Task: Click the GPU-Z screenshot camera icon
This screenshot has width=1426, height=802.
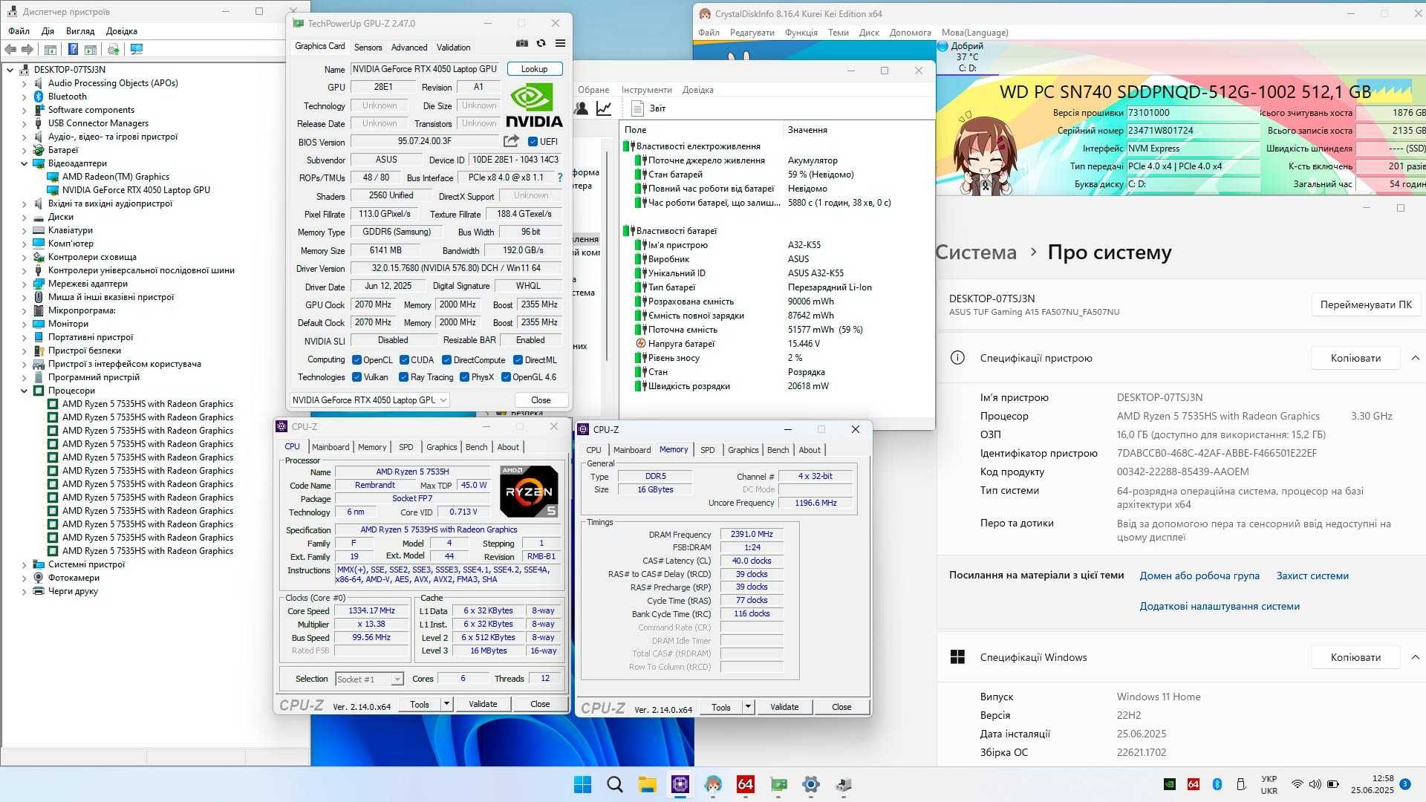Action: tap(522, 44)
